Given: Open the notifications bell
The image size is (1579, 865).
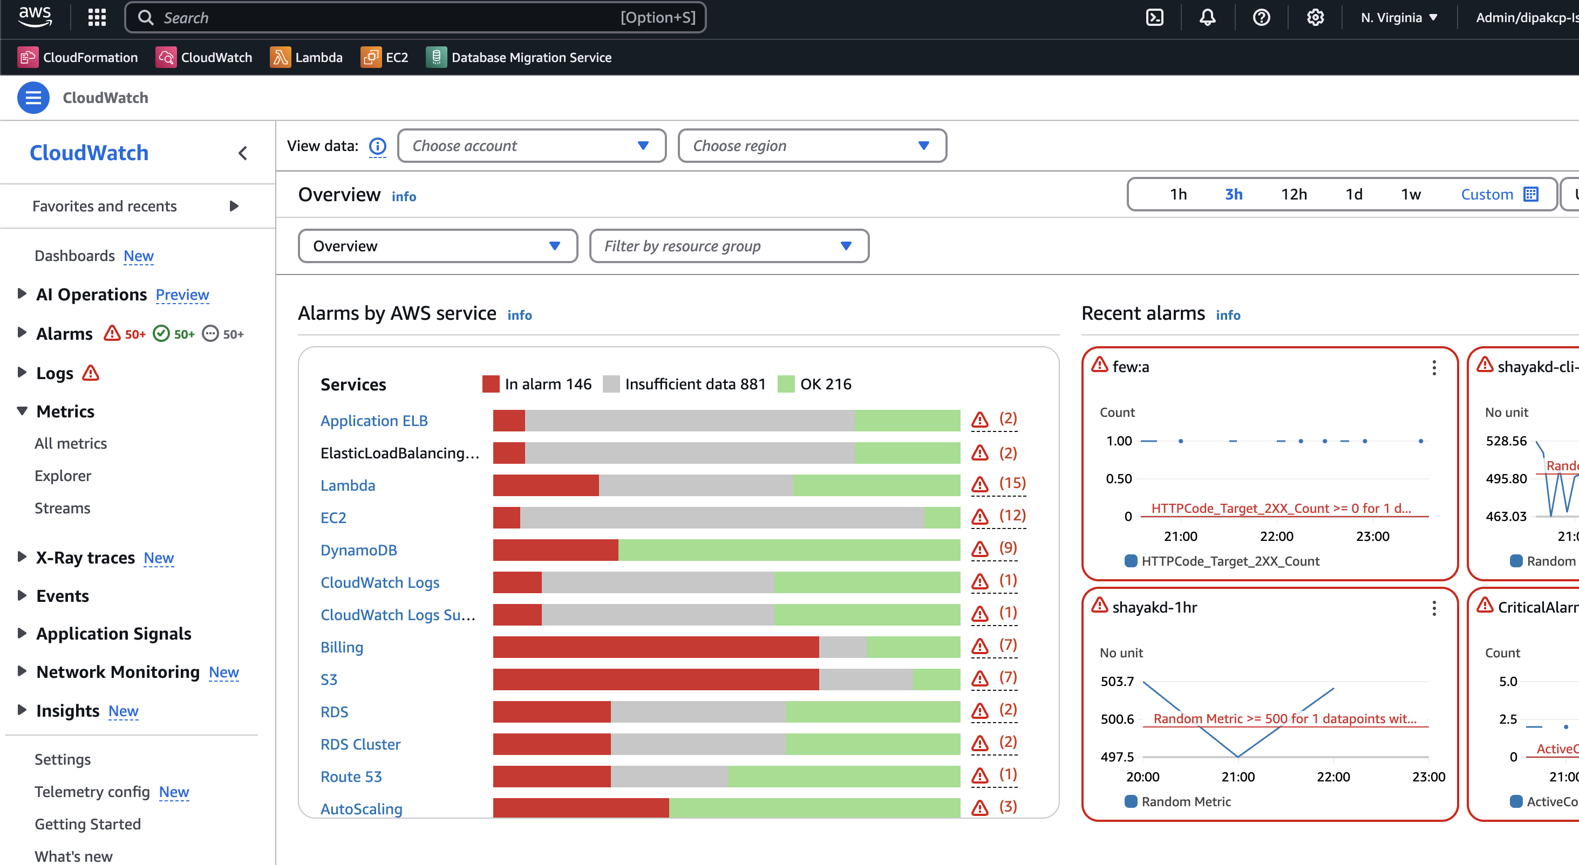Looking at the screenshot, I should (1208, 17).
